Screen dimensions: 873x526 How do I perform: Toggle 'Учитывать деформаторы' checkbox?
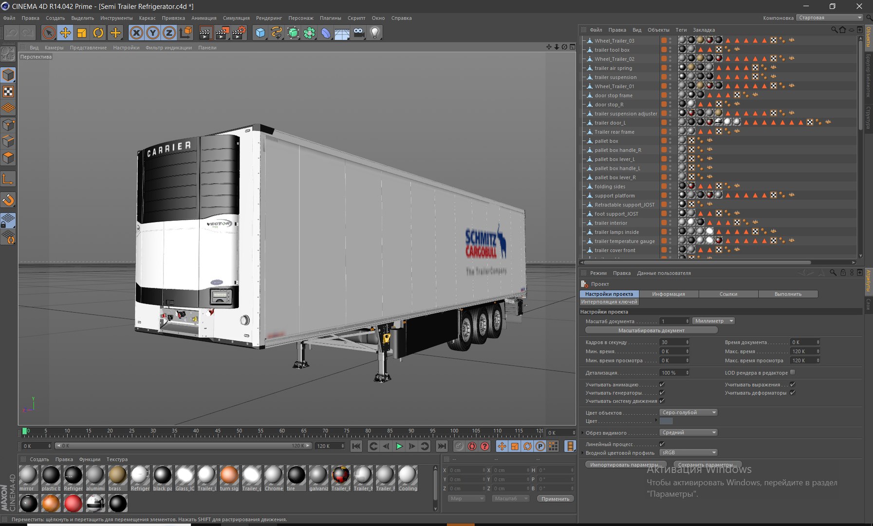[793, 393]
